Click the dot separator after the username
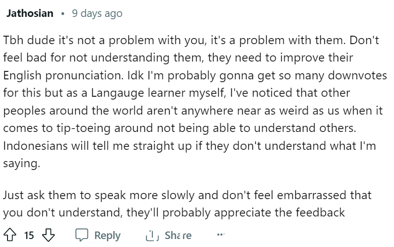This screenshot has width=394, height=247. [63, 14]
